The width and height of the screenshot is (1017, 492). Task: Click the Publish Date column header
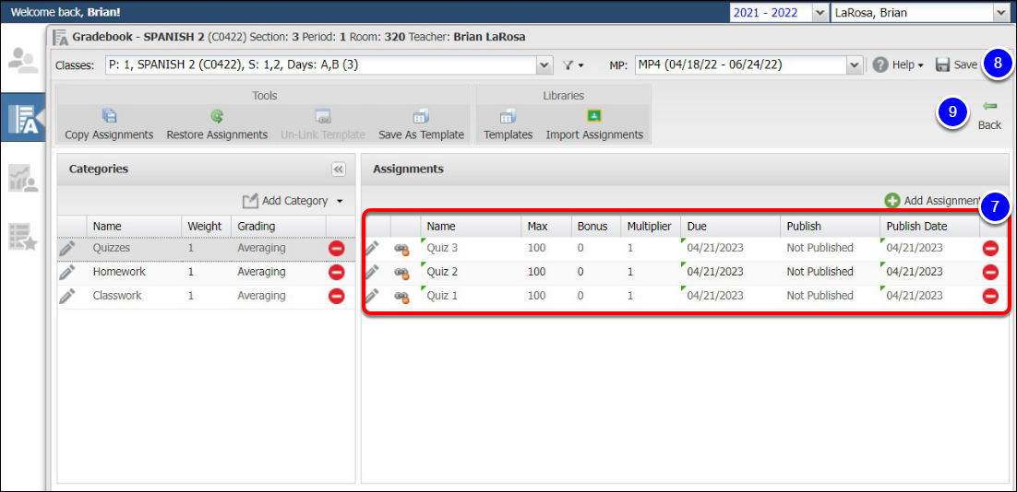pyautogui.click(x=929, y=227)
